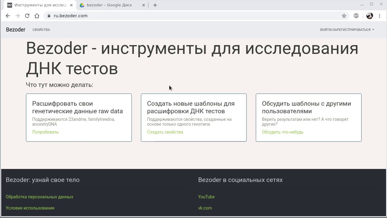The height and width of the screenshot is (218, 387).
Task: Click the Создать новые шаблоны card heading
Action: 191,107
